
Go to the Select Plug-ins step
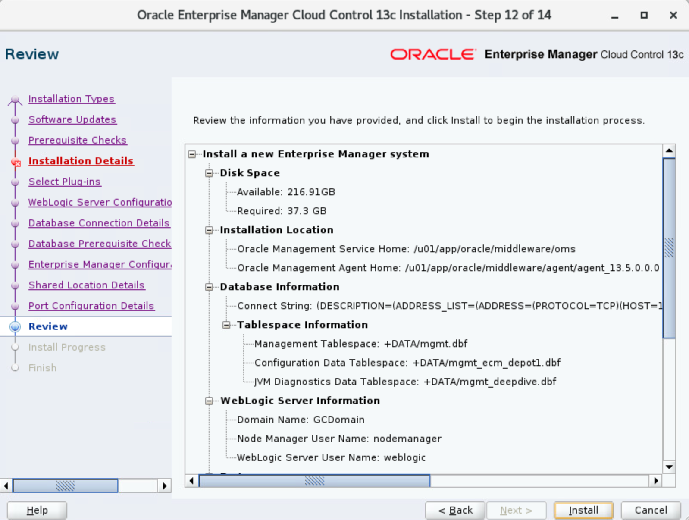[x=65, y=182]
